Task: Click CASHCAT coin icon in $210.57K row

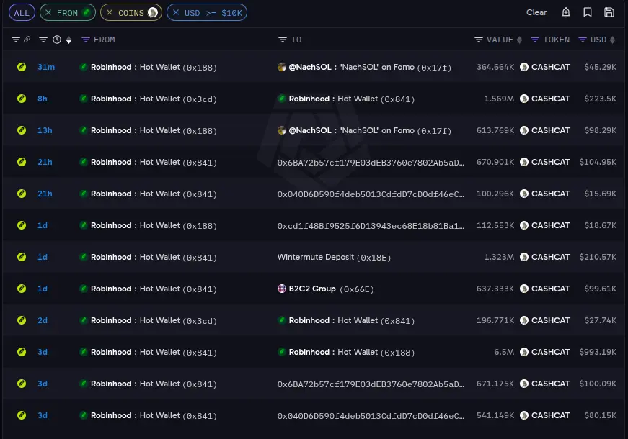Action: 524,257
